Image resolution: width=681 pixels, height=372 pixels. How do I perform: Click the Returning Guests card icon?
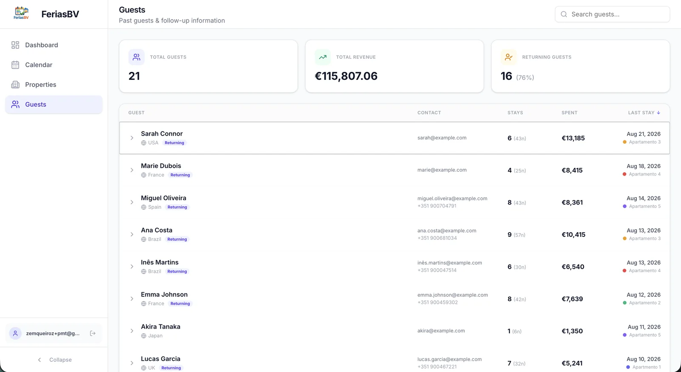coord(509,57)
